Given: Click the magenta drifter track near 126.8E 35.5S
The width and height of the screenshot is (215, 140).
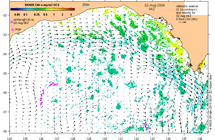Looking at the screenshot, I should pos(53,84).
